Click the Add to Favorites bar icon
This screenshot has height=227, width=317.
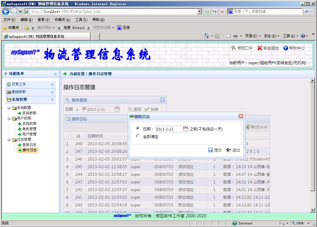[27, 28]
